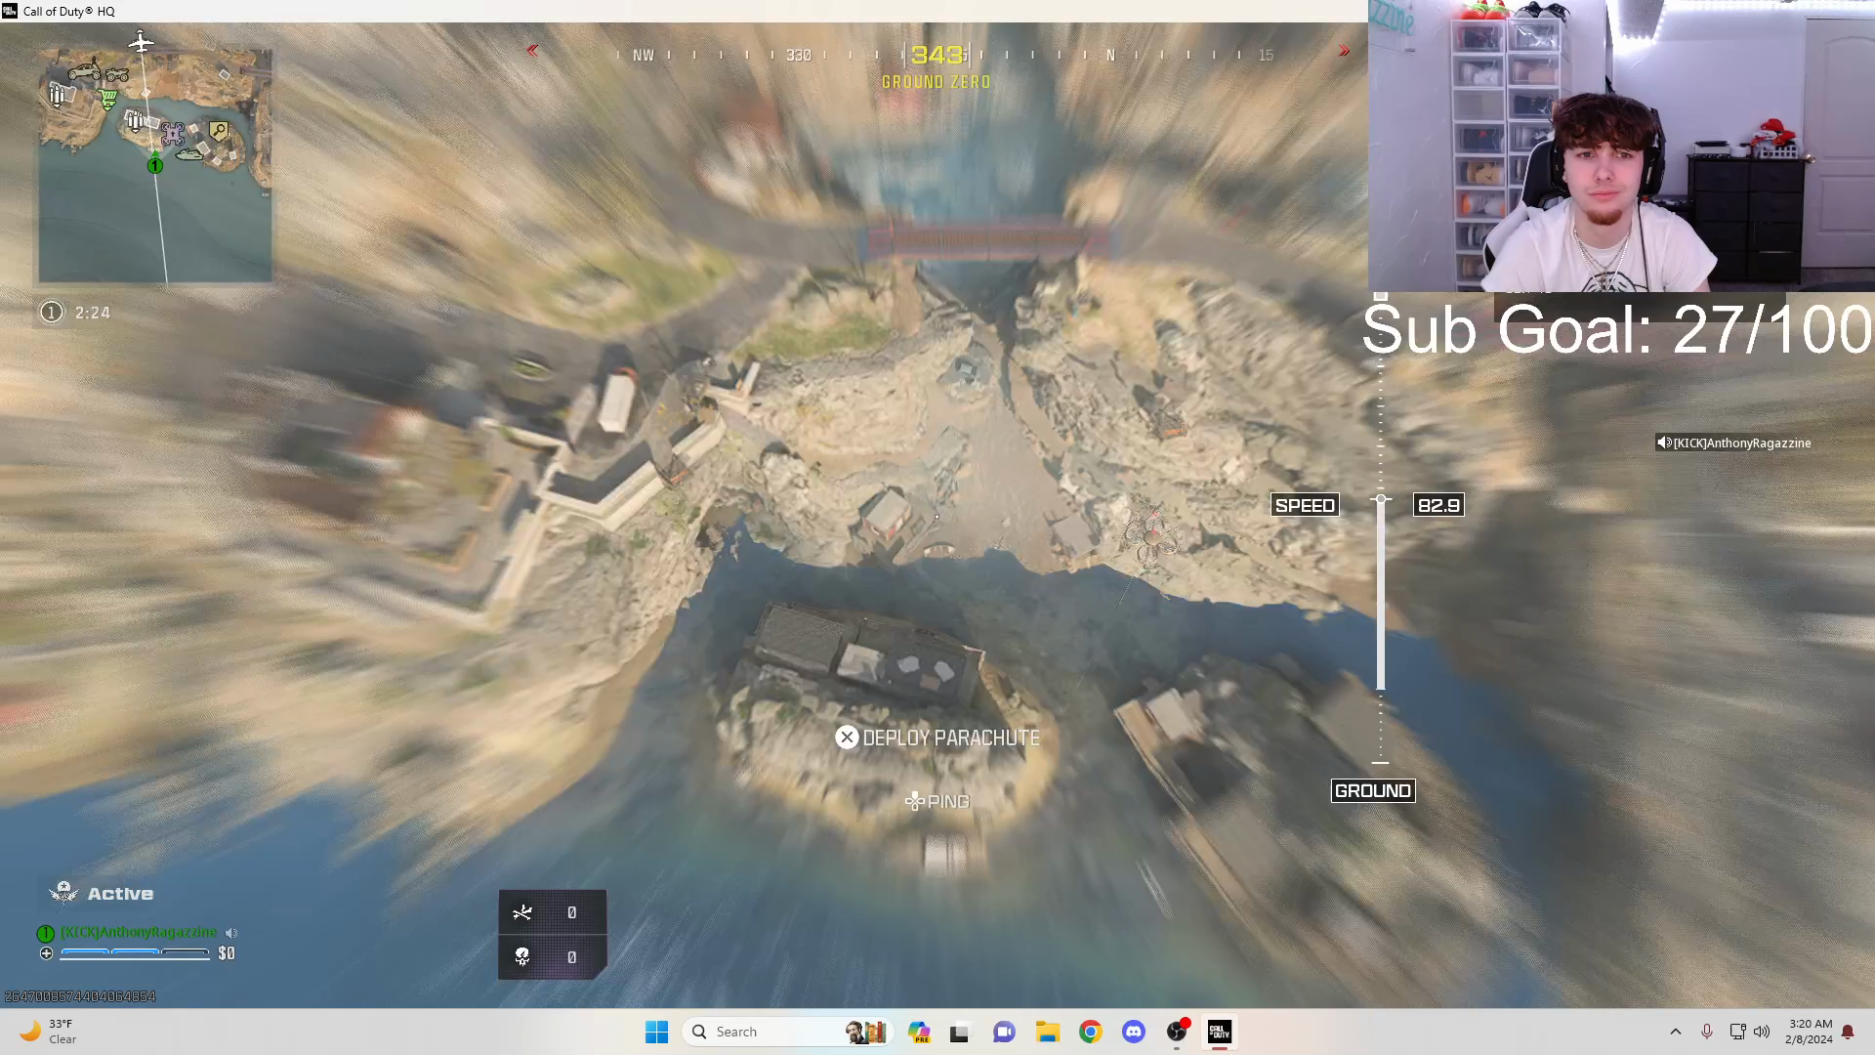Click the DEPLOY PARACHUTE prompt text
The width and height of the screenshot is (1875, 1055).
951,738
